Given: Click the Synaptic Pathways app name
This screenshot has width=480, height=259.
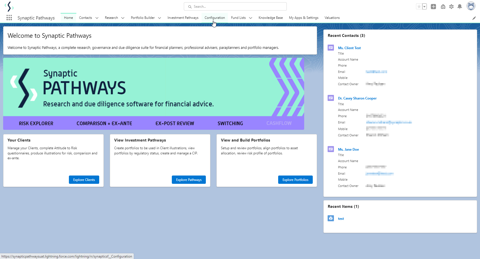Looking at the screenshot, I should click(x=36, y=18).
